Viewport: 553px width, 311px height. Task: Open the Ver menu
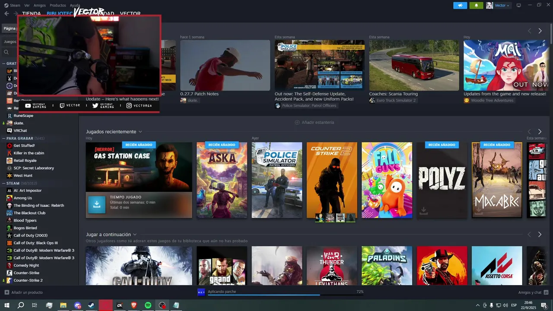click(27, 5)
